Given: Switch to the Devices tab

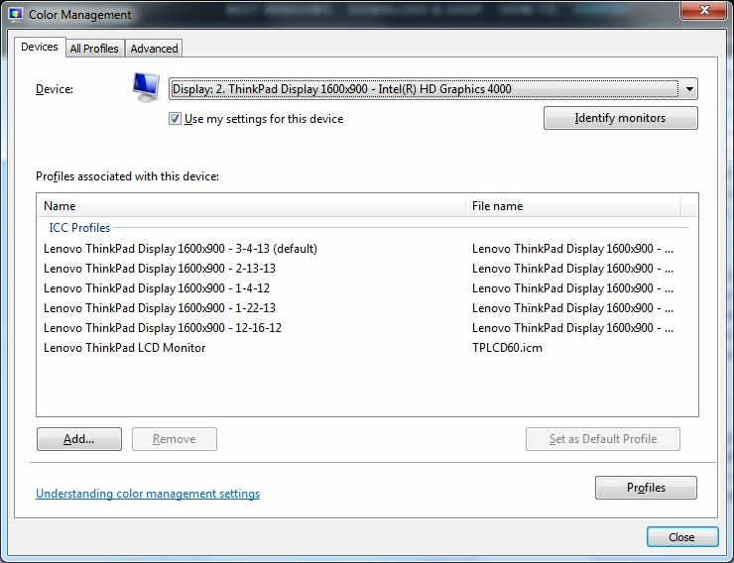Looking at the screenshot, I should click(40, 48).
